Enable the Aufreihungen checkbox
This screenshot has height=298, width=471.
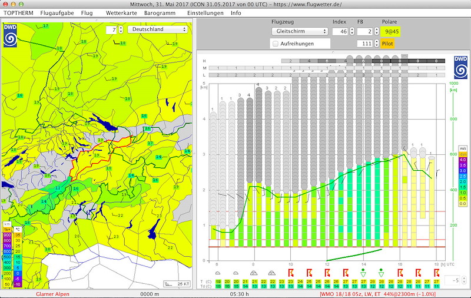pos(276,44)
